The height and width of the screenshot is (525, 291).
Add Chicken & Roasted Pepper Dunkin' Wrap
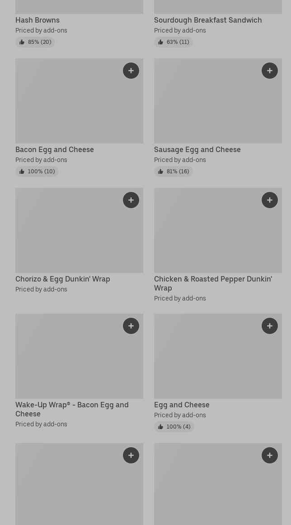(x=270, y=200)
